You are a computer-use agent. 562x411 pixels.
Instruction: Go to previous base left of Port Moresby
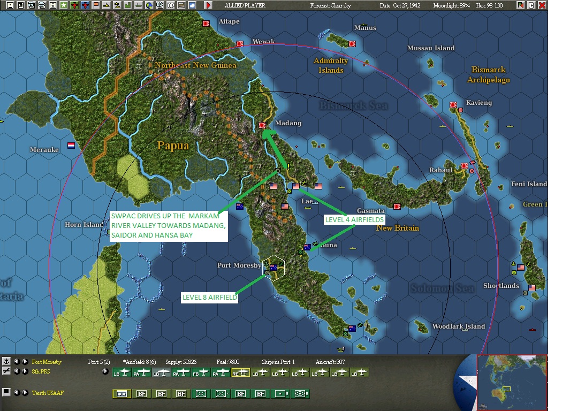click(x=17, y=362)
